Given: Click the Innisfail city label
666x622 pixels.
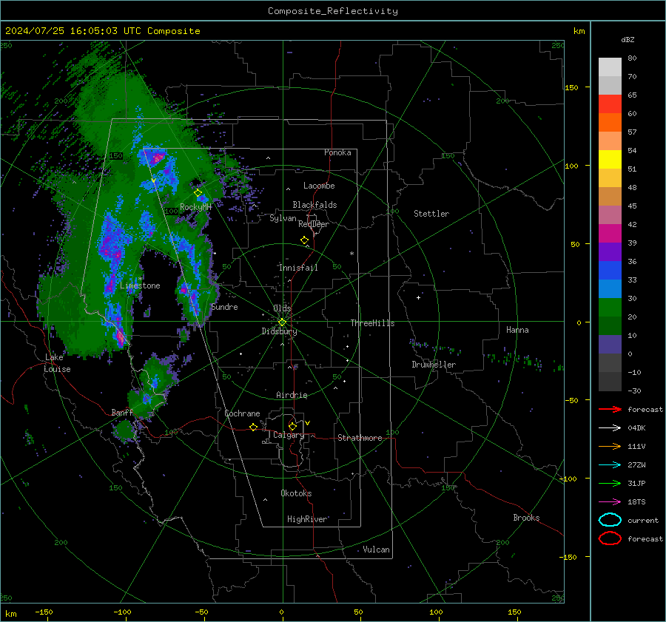Looking at the screenshot, I should pyautogui.click(x=298, y=268).
